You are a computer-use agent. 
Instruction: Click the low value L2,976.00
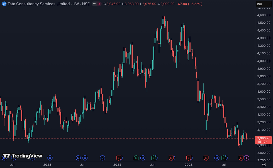pyautogui.click(x=148, y=4)
